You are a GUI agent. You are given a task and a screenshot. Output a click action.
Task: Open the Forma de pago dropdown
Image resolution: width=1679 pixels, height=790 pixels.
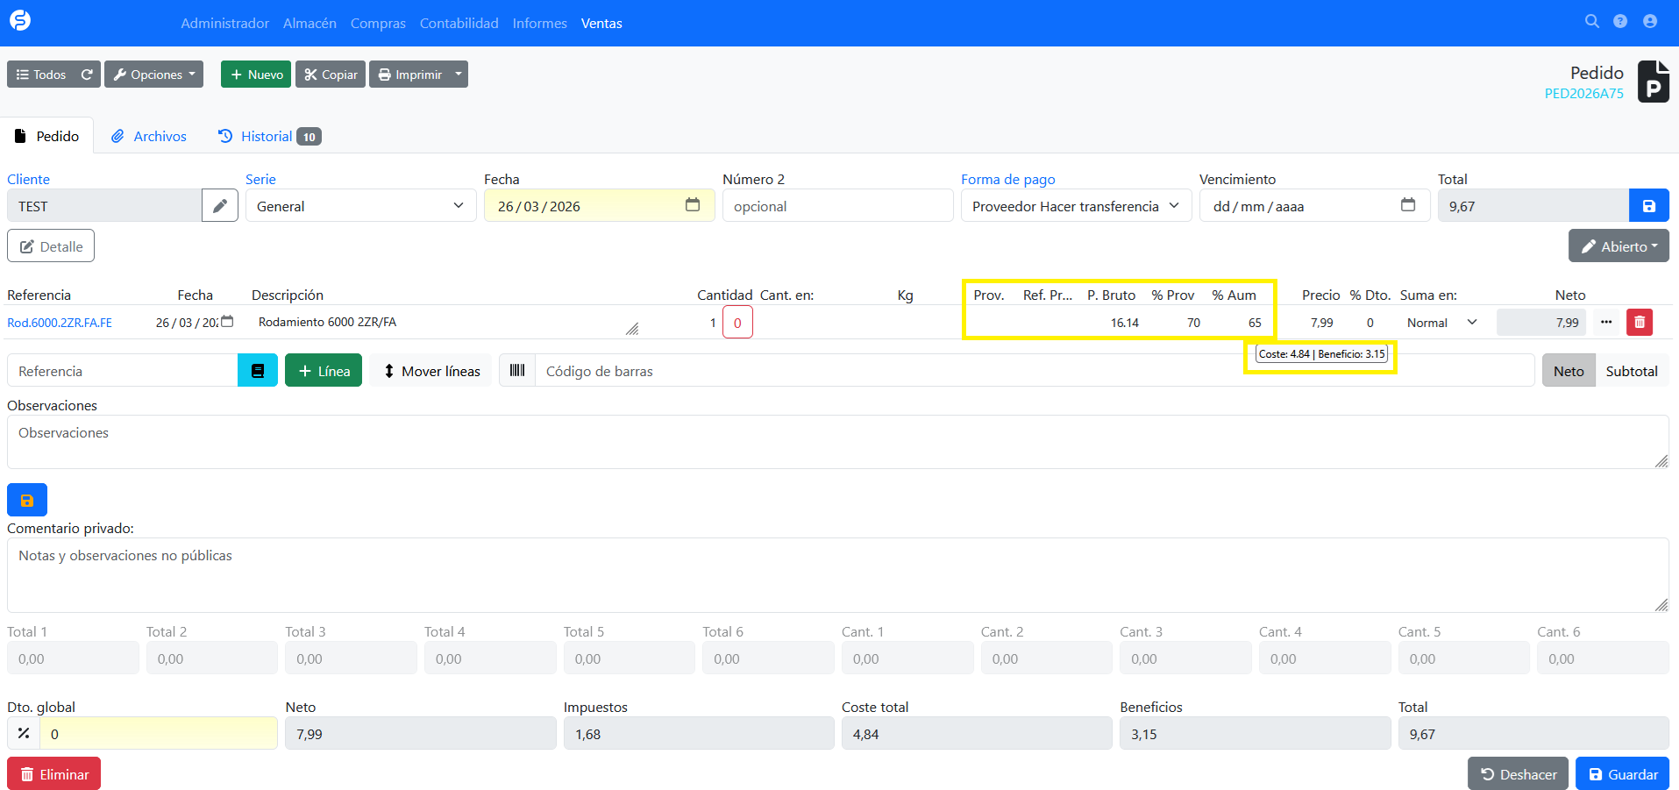pos(1075,206)
